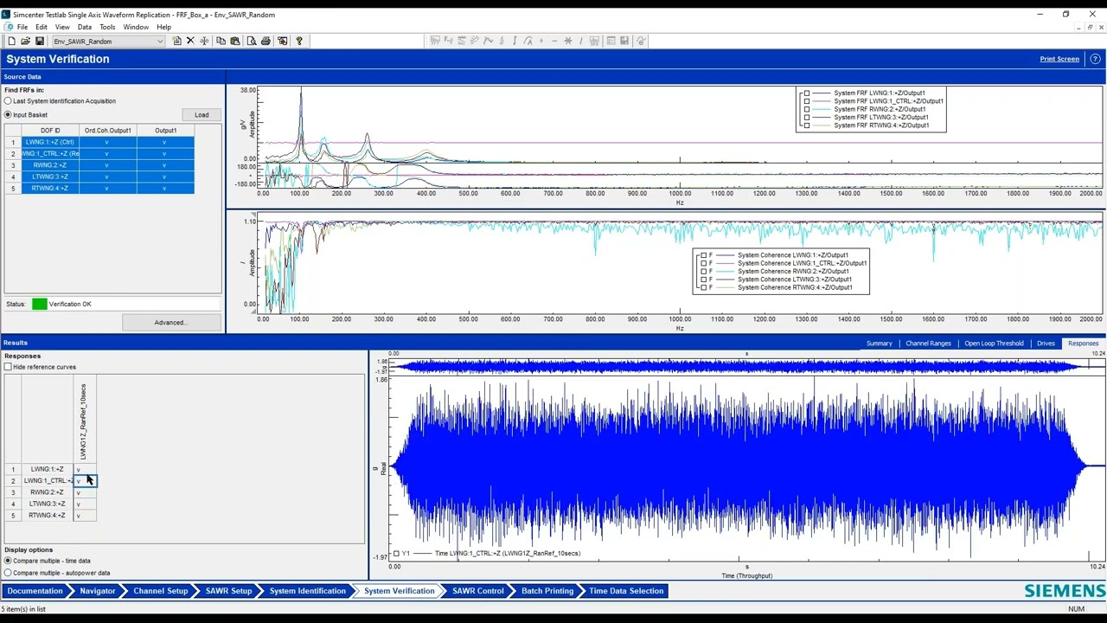1107x623 pixels.
Task: Click the RWNG:2:+Z response cell marked v
Action: [84, 492]
